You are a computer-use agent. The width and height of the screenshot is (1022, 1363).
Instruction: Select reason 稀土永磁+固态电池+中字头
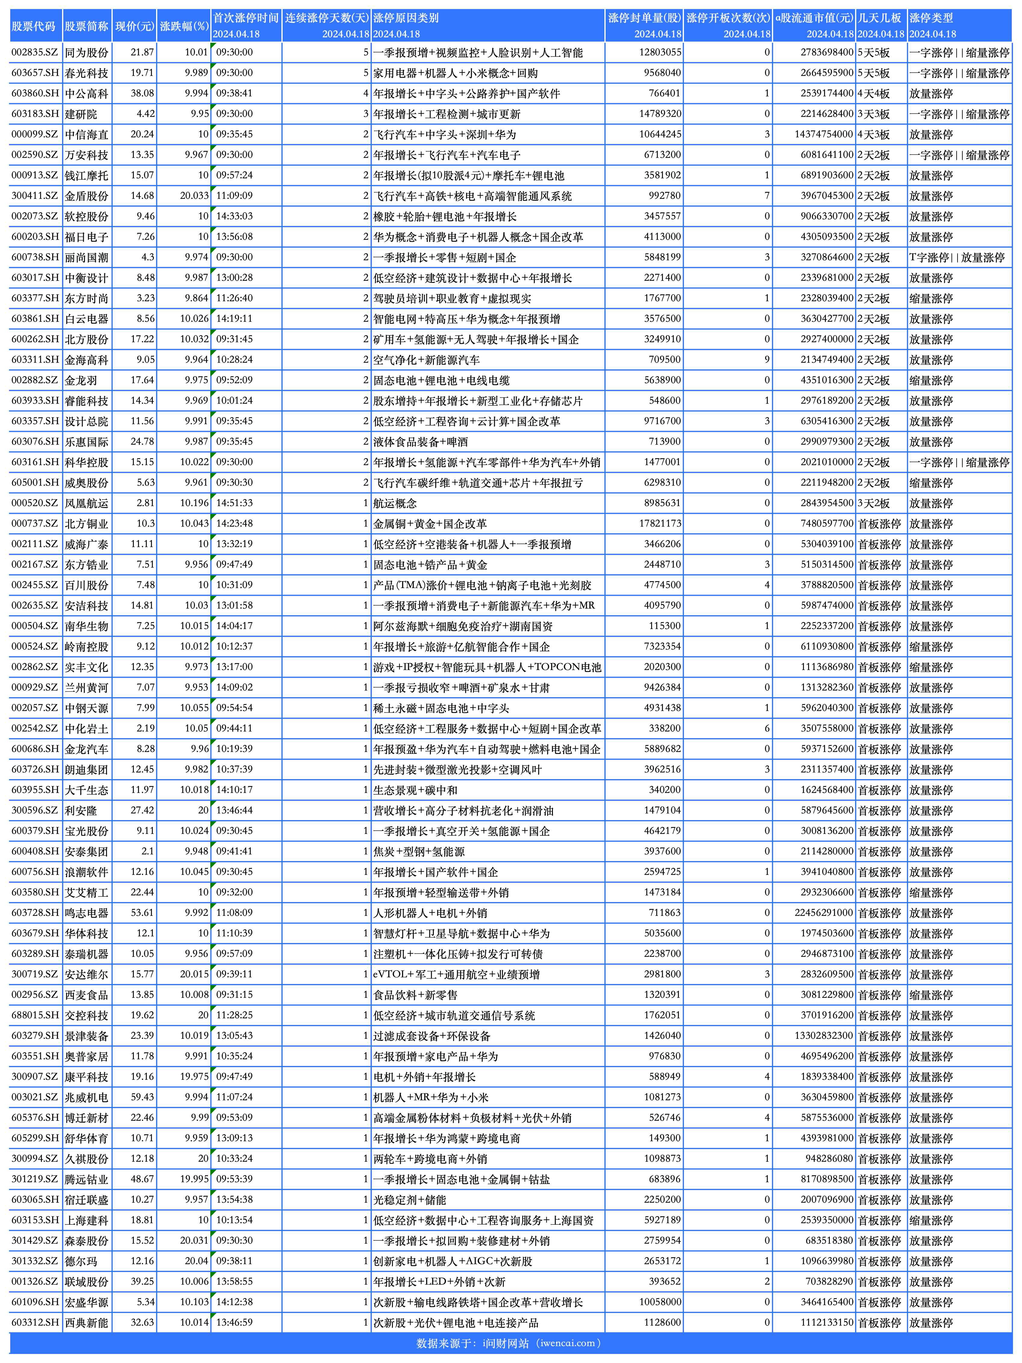[x=441, y=708]
